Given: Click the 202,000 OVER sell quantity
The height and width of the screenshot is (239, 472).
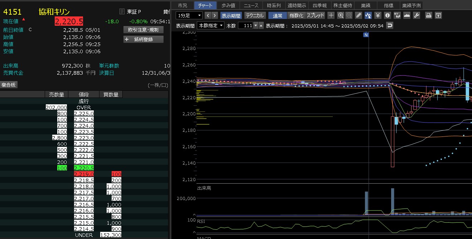Looking at the screenshot, I should tap(57, 108).
